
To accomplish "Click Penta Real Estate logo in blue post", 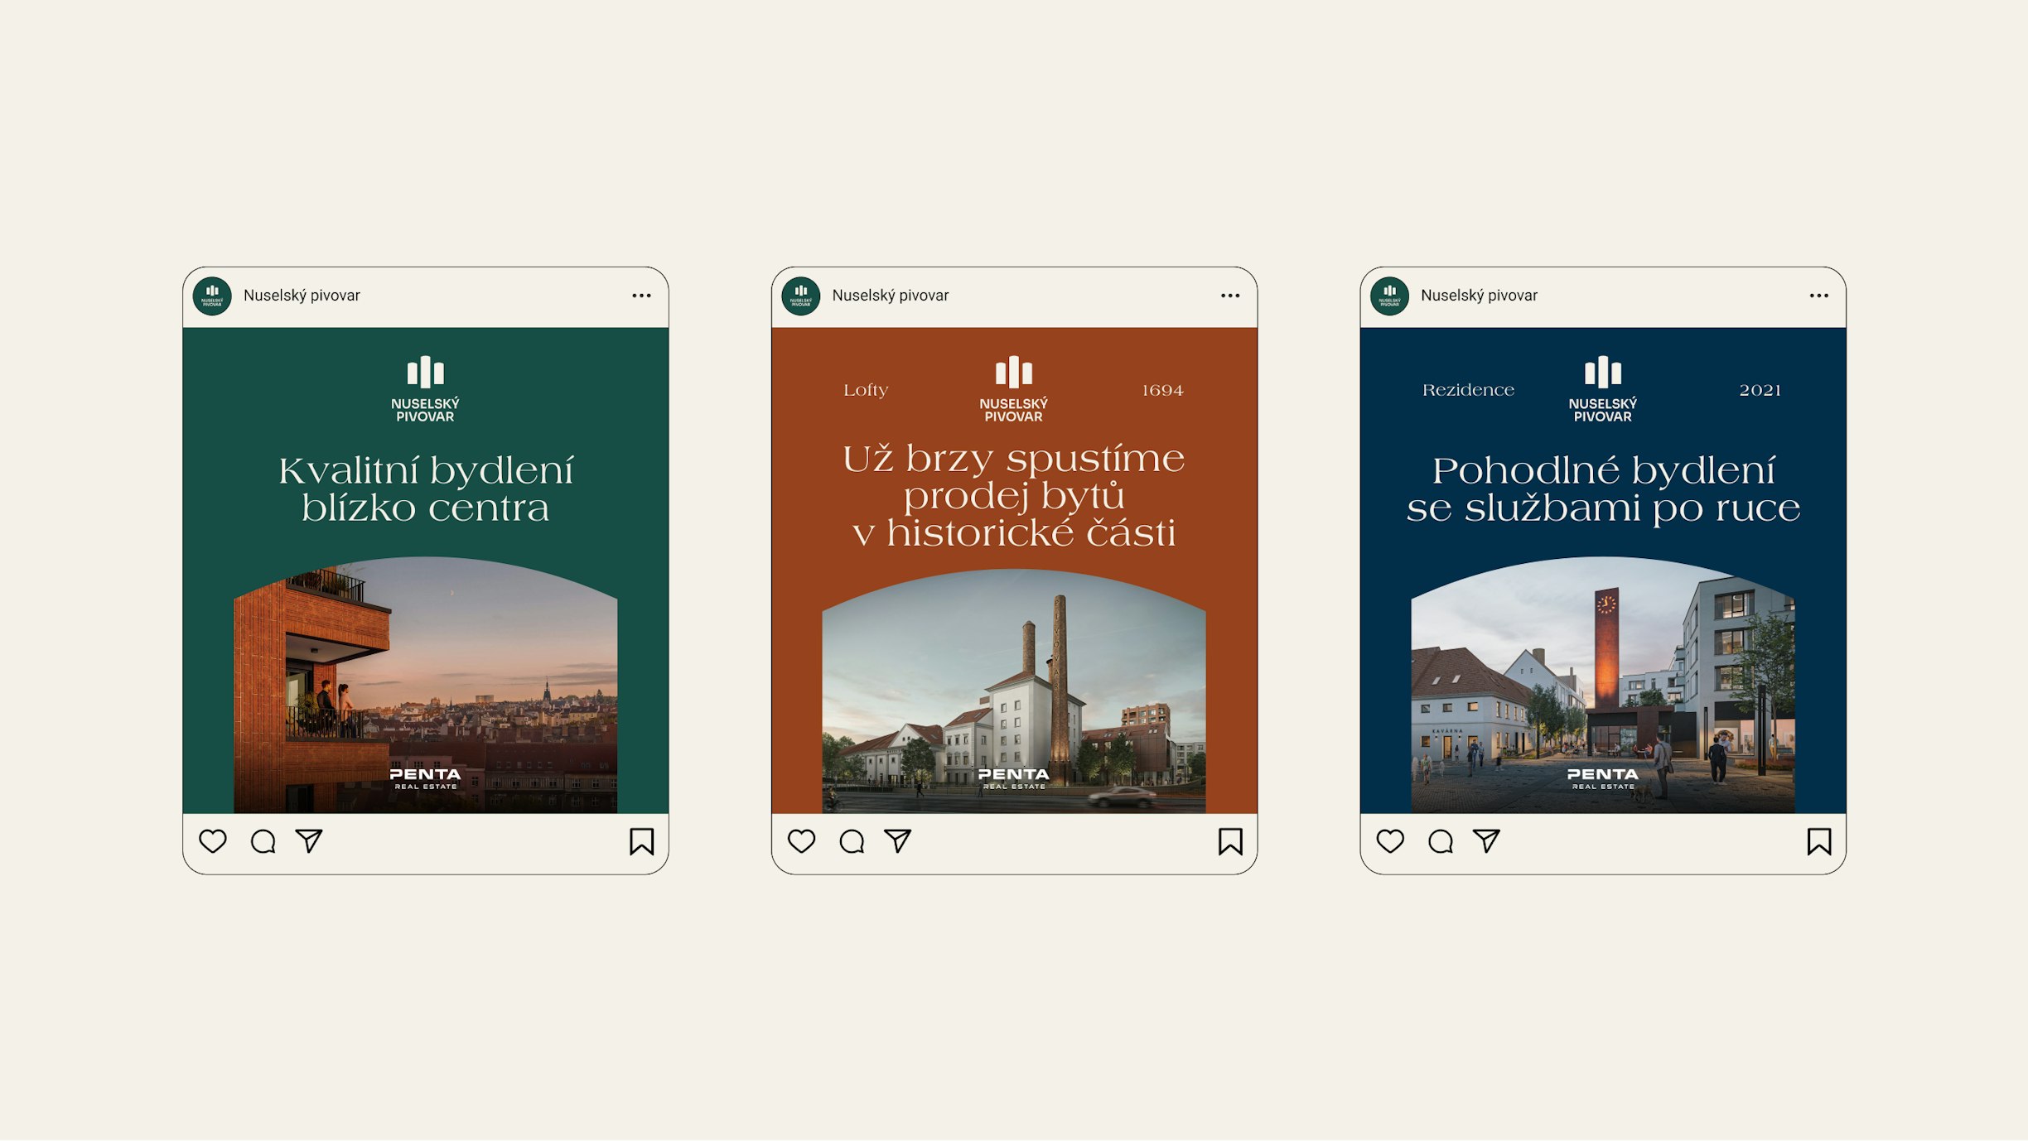I will click(x=1603, y=778).
